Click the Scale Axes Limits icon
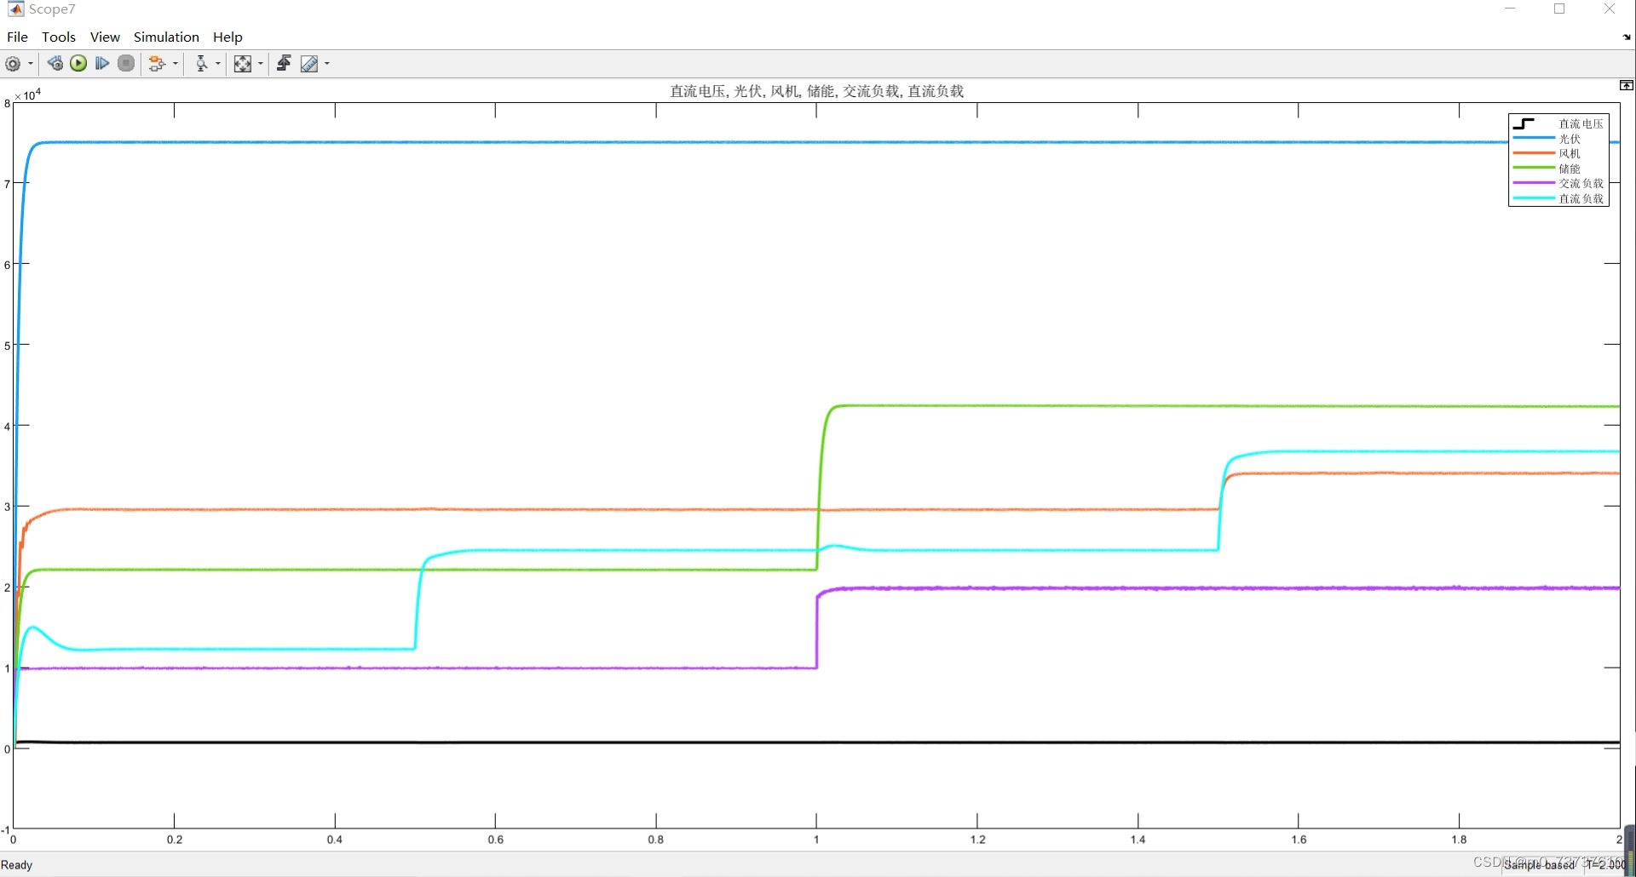Viewport: 1636px width, 877px height. tap(243, 64)
